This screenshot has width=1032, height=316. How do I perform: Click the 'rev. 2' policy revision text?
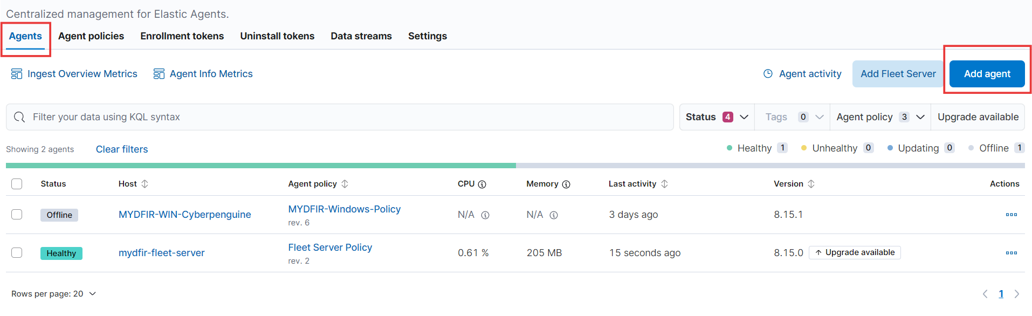click(x=299, y=261)
